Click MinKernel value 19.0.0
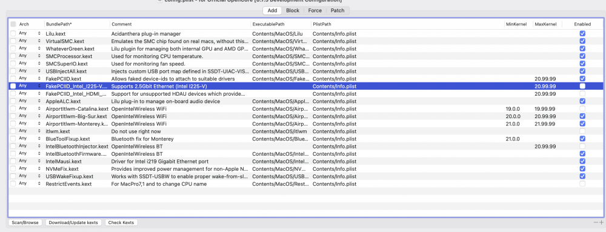The width and height of the screenshot is (606, 232). tap(513, 109)
